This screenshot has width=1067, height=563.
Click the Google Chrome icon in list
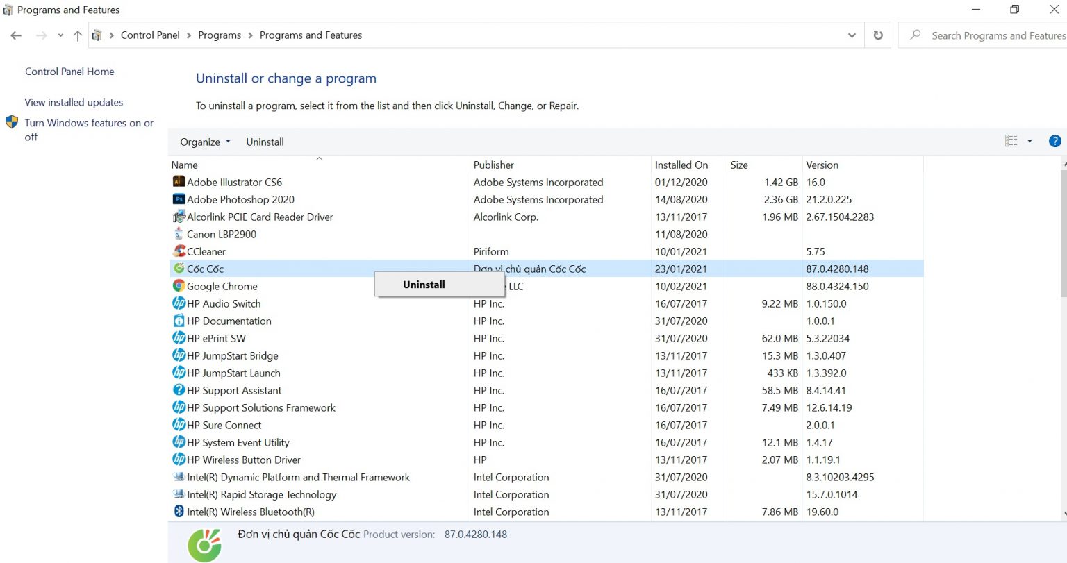[179, 286]
